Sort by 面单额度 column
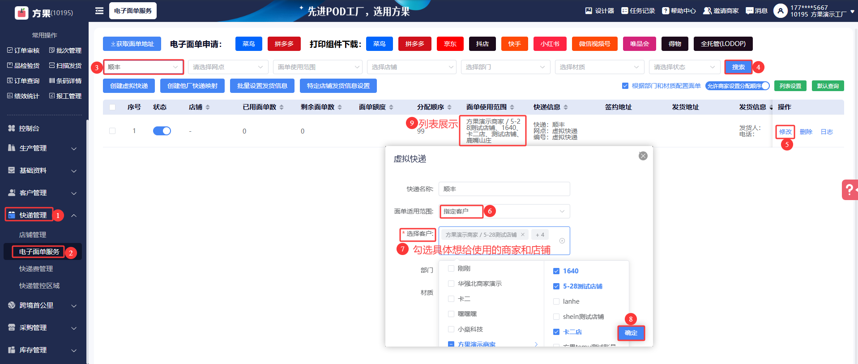The image size is (858, 364). (391, 107)
